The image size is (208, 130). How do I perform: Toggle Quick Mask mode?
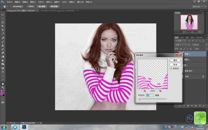pyautogui.click(x=3, y=99)
